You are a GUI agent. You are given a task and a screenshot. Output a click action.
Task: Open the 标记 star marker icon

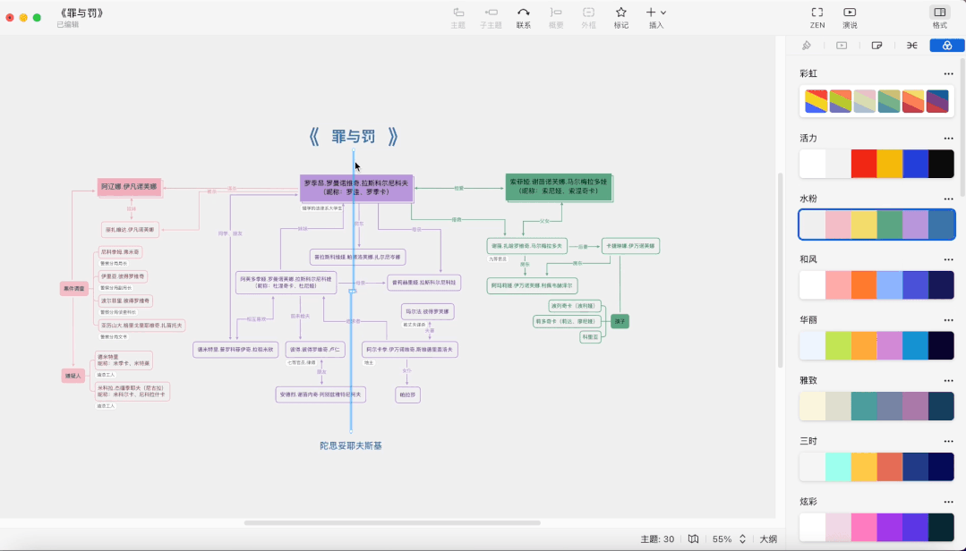pyautogui.click(x=621, y=13)
